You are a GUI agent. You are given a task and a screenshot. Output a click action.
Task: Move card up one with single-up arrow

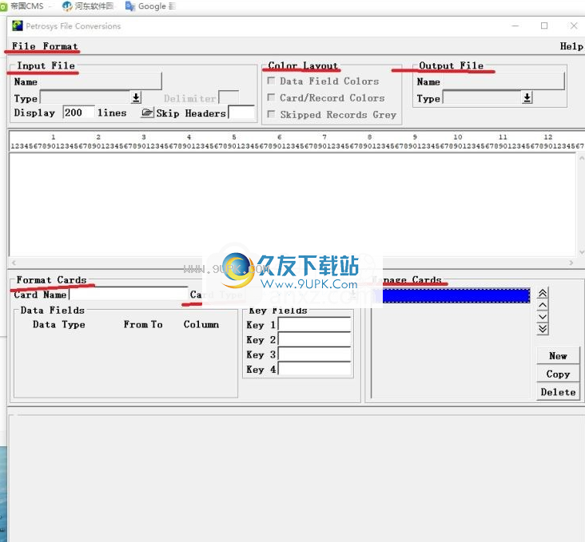pos(543,305)
